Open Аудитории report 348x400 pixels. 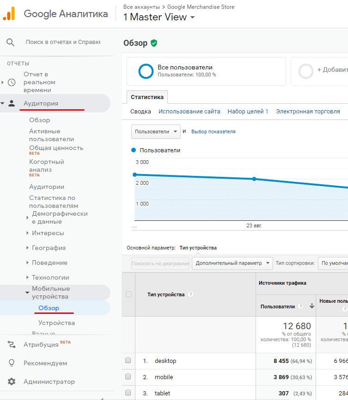(x=47, y=187)
